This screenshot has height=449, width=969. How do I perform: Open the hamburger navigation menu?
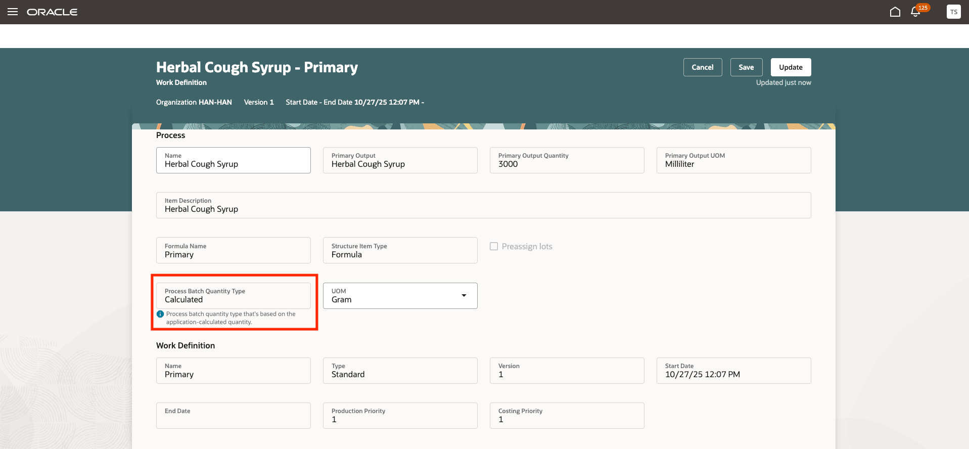pos(13,12)
